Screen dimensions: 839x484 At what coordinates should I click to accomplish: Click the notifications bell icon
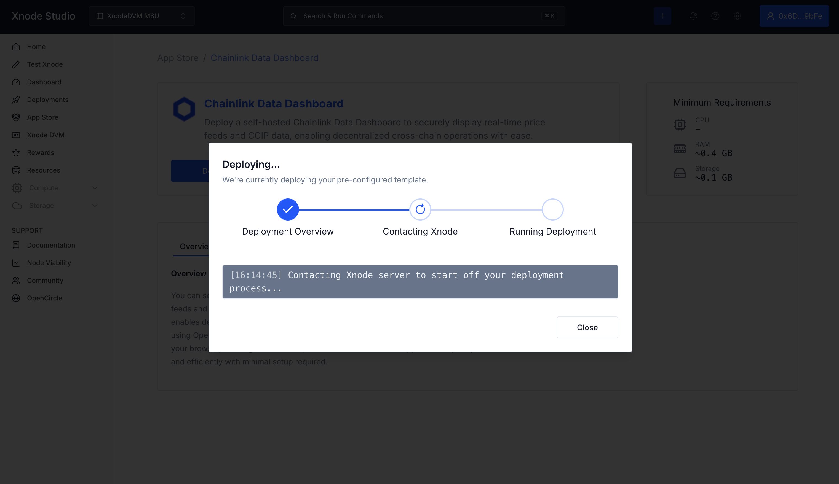click(693, 16)
